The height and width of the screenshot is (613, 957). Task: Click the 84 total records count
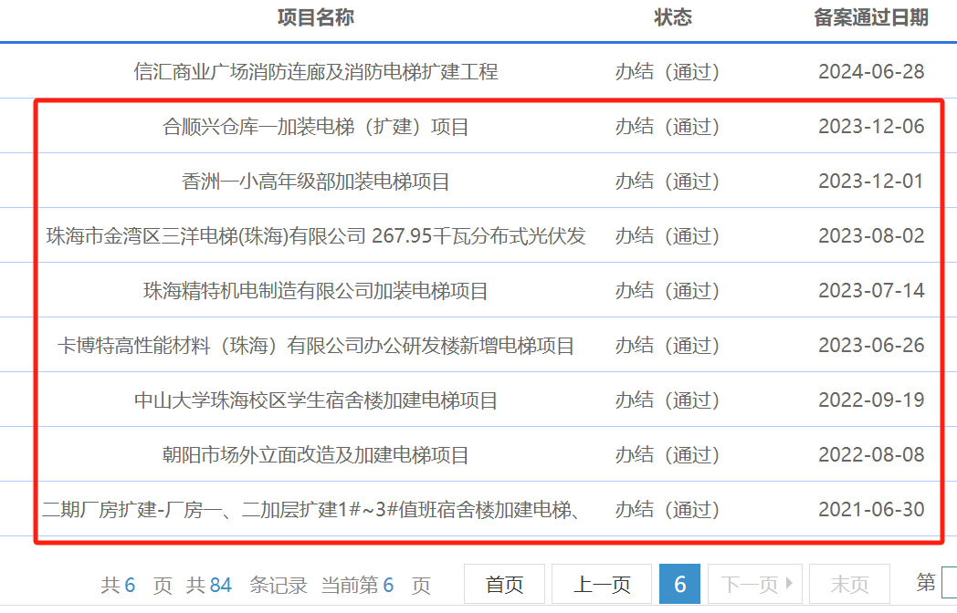pos(220,586)
